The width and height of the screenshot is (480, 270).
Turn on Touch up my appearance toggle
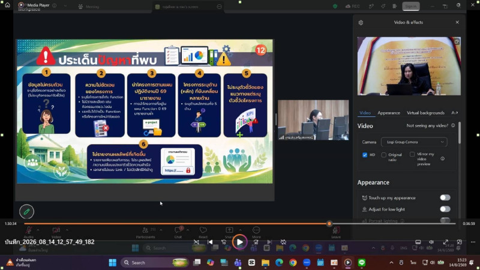pos(445,198)
